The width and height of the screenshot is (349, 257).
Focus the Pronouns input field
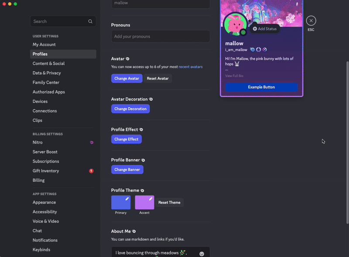tap(161, 36)
